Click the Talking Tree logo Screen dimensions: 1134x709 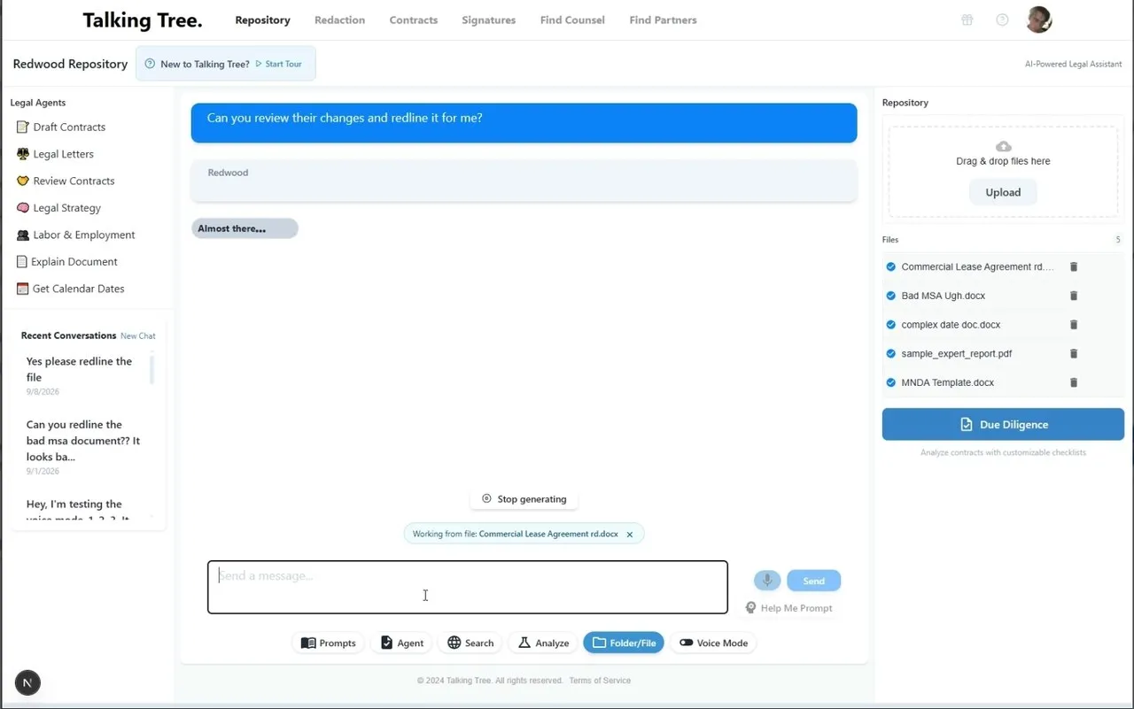coord(143,20)
